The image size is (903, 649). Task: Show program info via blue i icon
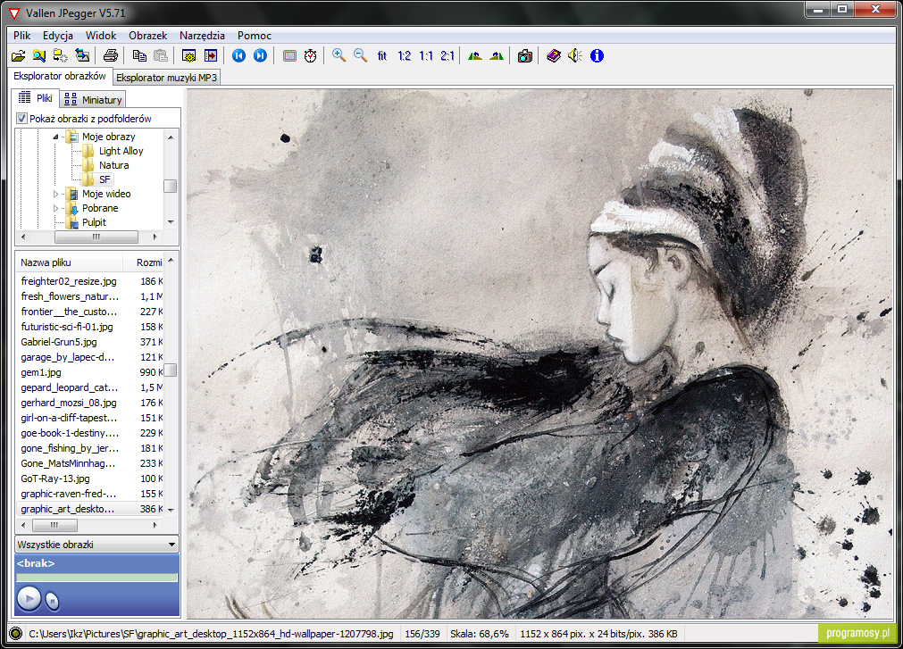coord(597,56)
